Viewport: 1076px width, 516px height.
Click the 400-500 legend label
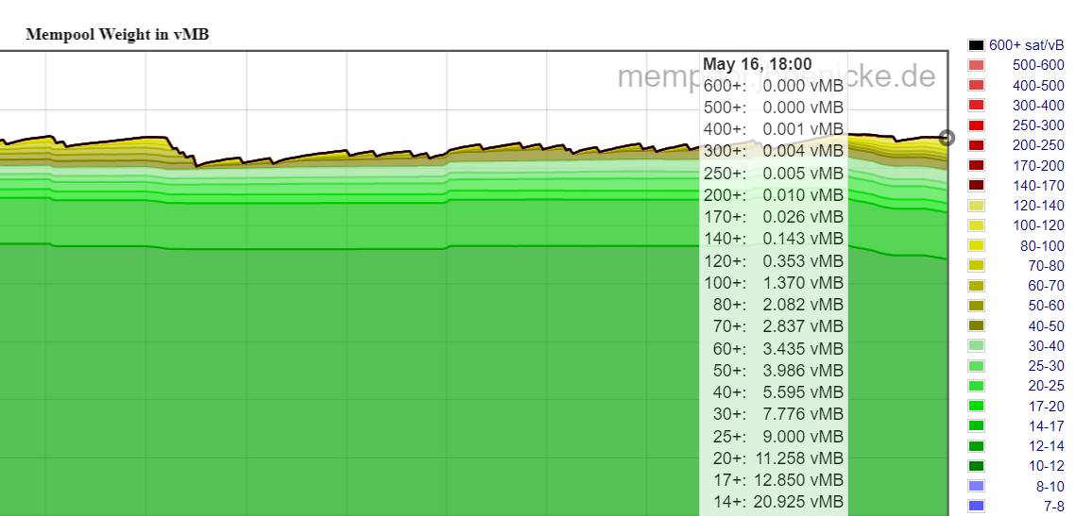(x=1038, y=85)
